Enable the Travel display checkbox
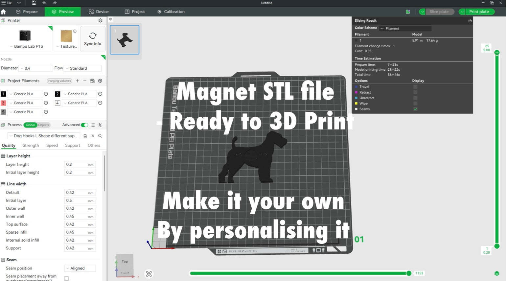This screenshot has height=281, width=507. click(415, 87)
